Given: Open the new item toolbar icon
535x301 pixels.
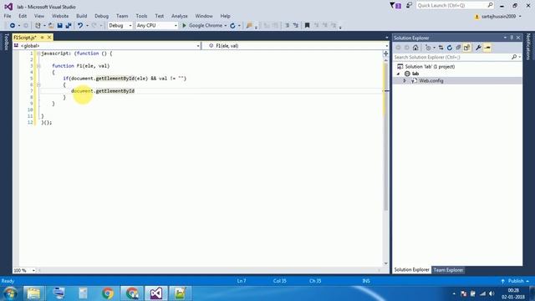Looking at the screenshot, I should click(38, 26).
